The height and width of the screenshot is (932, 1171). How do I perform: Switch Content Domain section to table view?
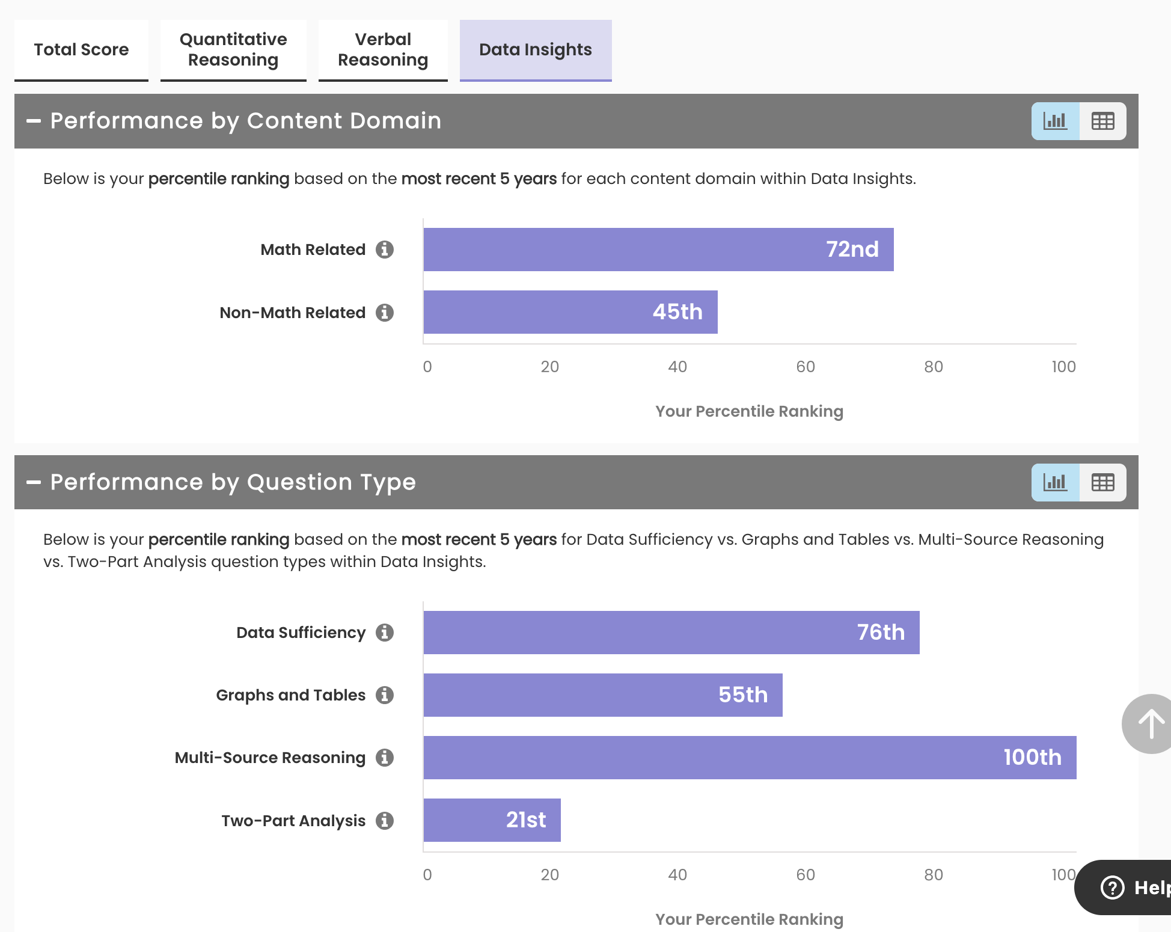point(1102,121)
